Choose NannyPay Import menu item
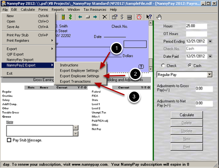219x168 pixels. pos(28,60)
